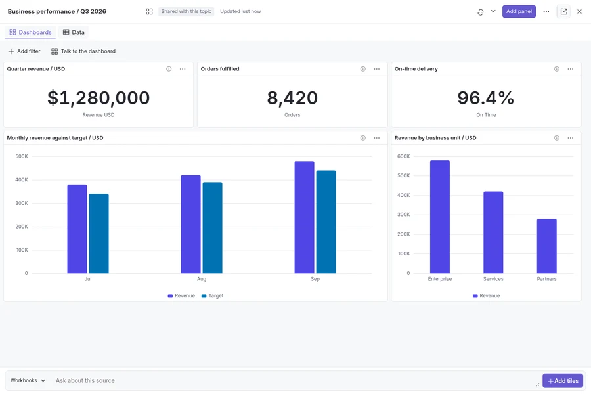Open dashboard in new window icon
591x394 pixels.
click(x=563, y=12)
